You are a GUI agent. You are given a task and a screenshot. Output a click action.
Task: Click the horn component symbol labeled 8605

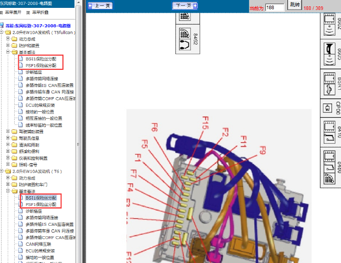[331, 54]
